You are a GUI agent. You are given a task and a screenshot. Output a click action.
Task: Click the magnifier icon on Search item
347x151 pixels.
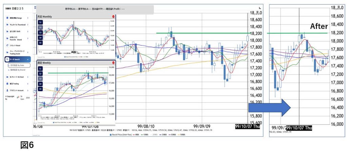click(7, 60)
